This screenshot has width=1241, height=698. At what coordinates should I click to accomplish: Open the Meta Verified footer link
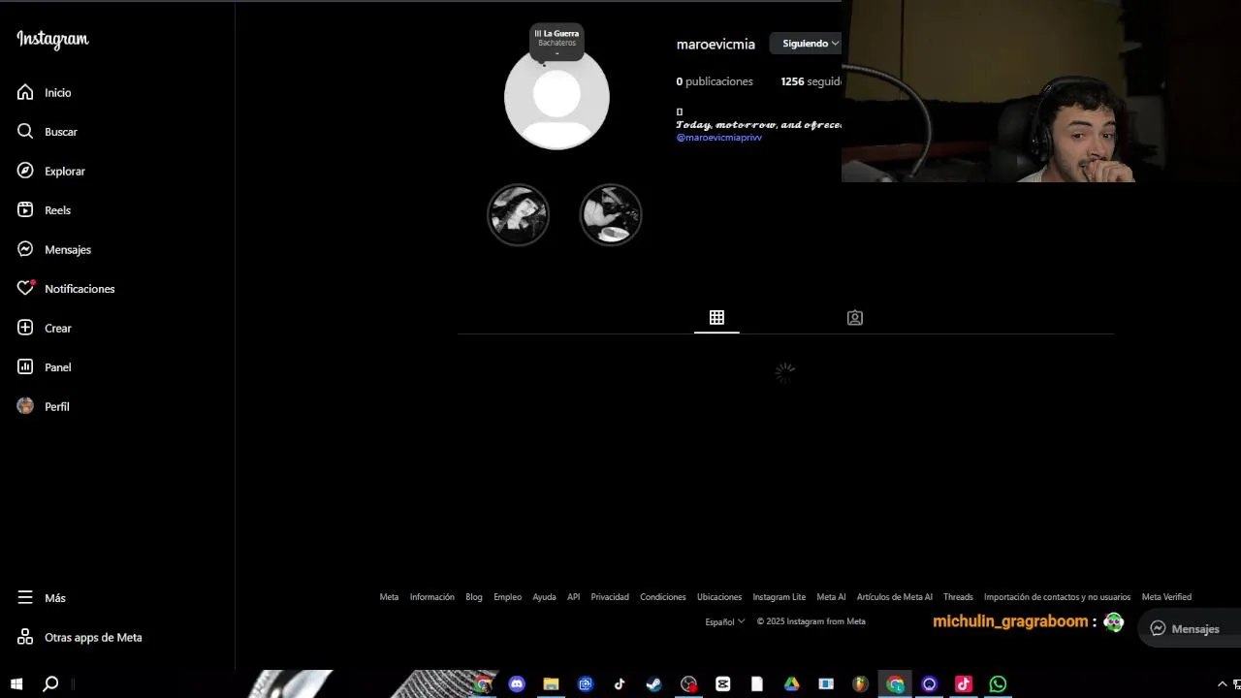(1166, 597)
